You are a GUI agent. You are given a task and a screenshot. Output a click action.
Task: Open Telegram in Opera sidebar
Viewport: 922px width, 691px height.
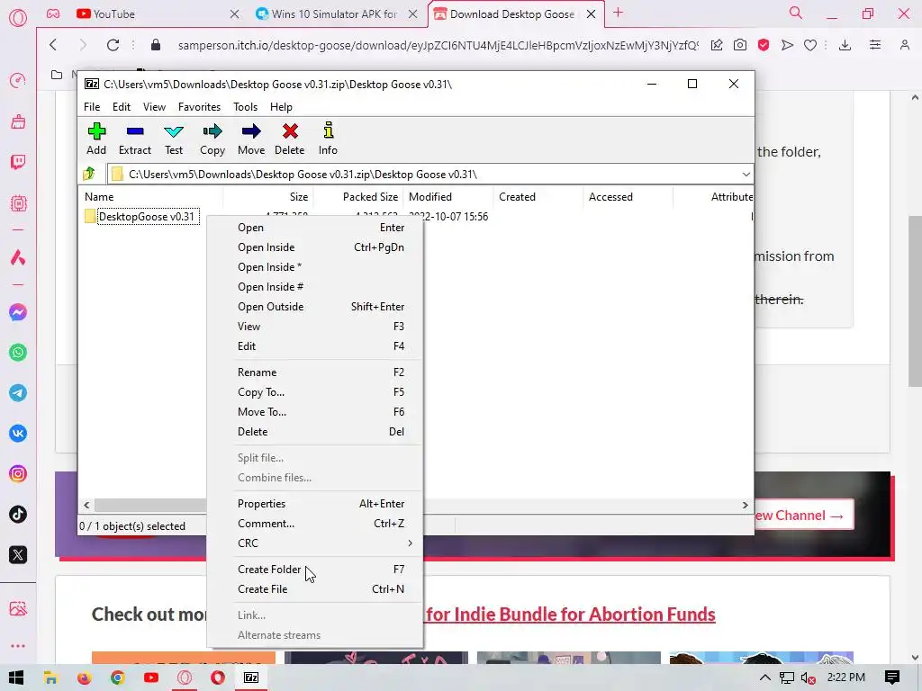click(x=18, y=393)
